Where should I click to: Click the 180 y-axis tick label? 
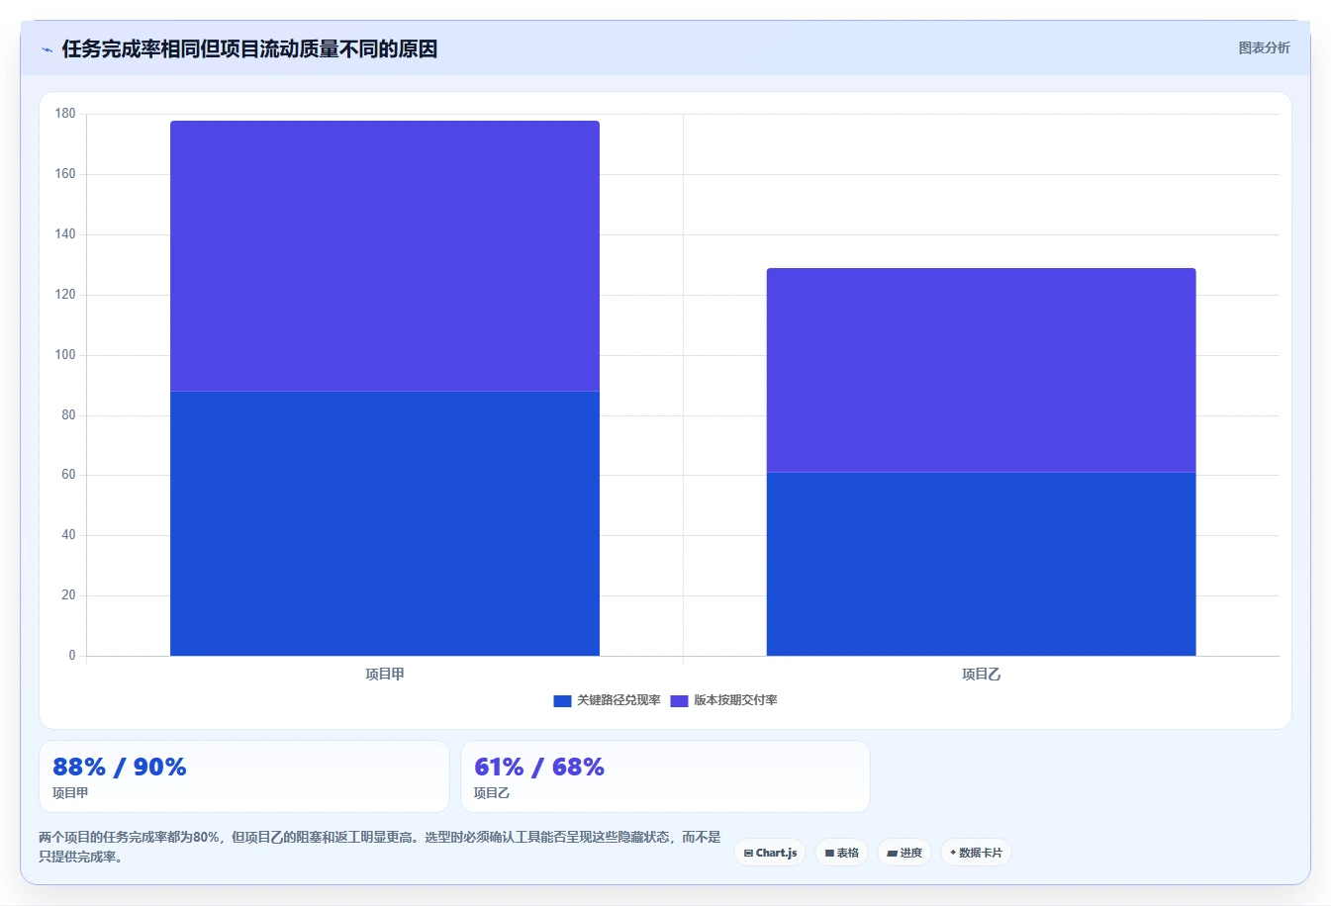65,114
